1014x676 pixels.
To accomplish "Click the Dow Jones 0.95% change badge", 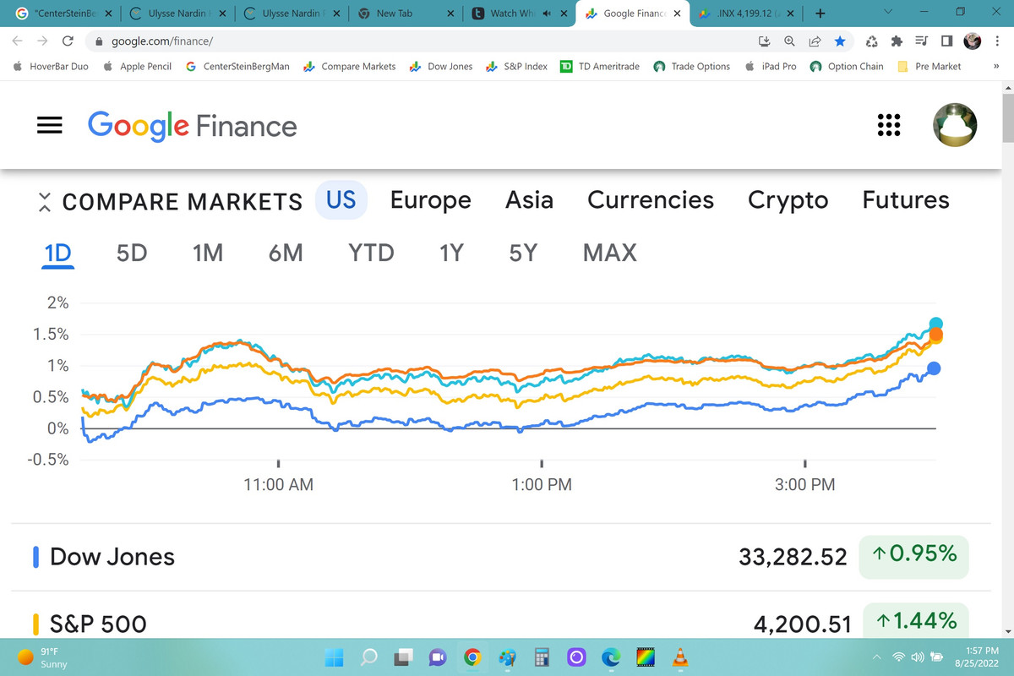I will coord(913,556).
